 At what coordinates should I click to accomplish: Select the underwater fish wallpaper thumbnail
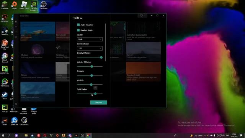click(x=38, y=31)
